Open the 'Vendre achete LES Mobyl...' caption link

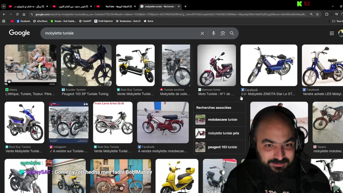(x=323, y=94)
